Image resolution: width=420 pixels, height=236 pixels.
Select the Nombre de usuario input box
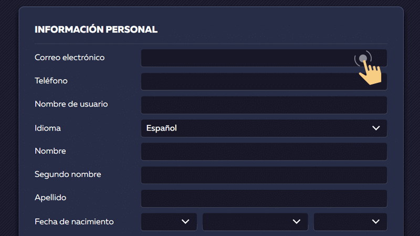[264, 105]
